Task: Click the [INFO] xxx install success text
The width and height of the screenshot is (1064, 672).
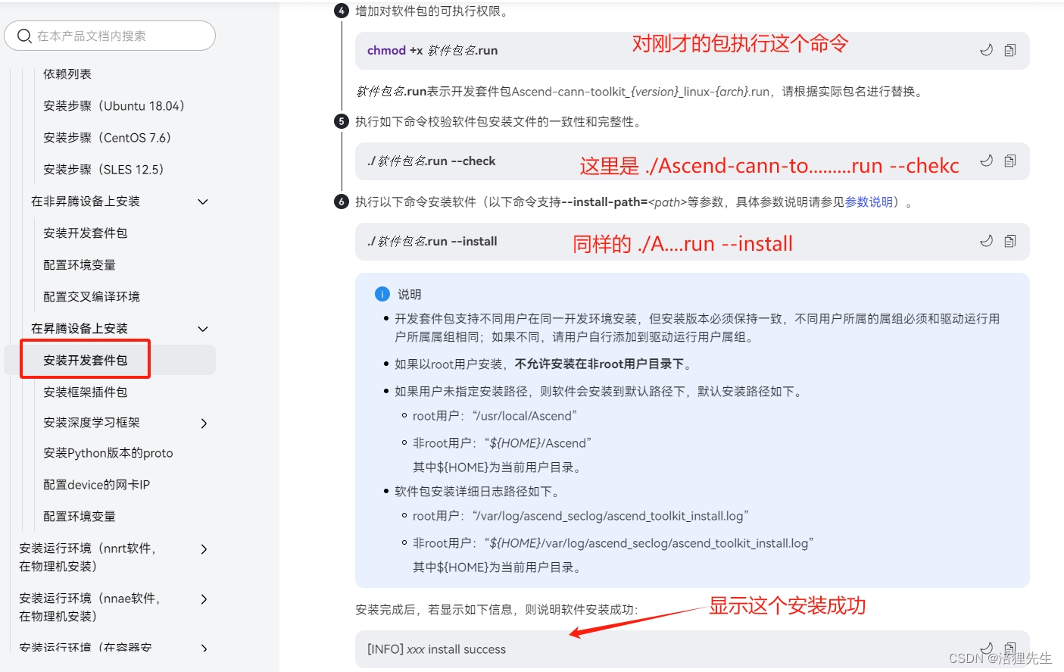Action: [x=437, y=649]
